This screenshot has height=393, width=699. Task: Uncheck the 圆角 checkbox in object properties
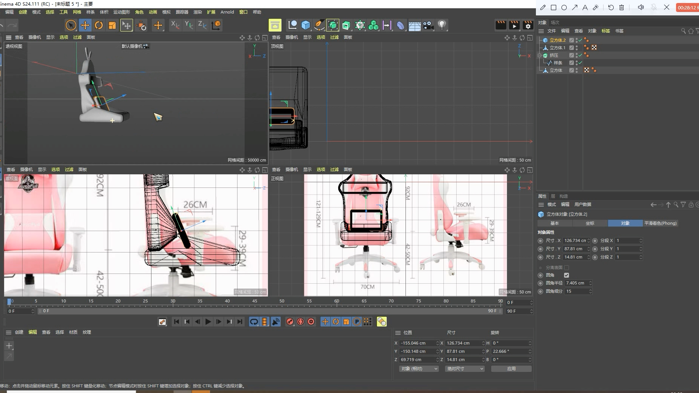[x=567, y=275]
